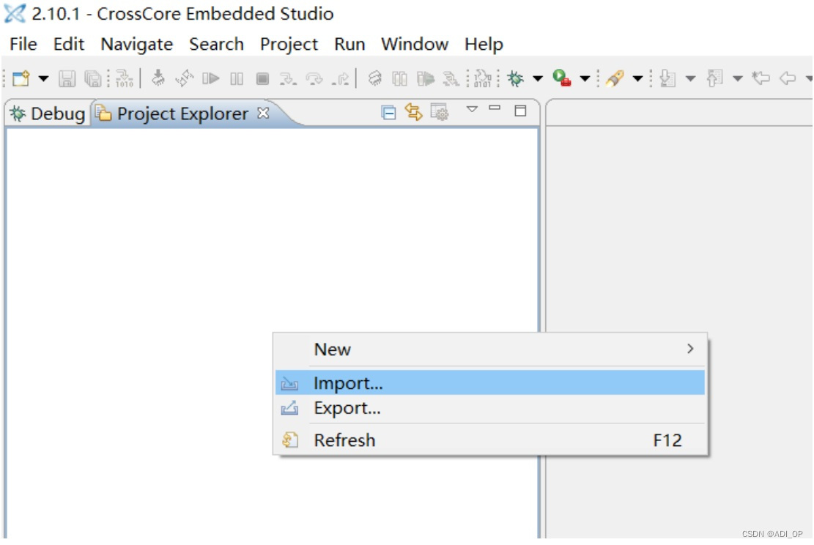Click the Step Into icon
The height and width of the screenshot is (545, 814).
point(288,79)
